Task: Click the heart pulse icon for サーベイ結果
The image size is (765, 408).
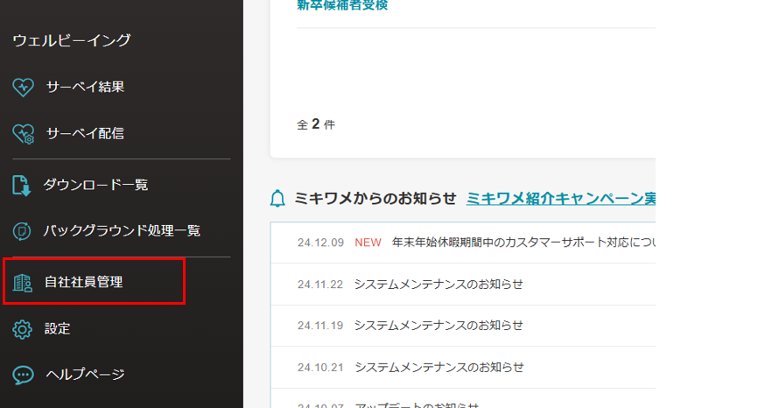Action: [23, 87]
